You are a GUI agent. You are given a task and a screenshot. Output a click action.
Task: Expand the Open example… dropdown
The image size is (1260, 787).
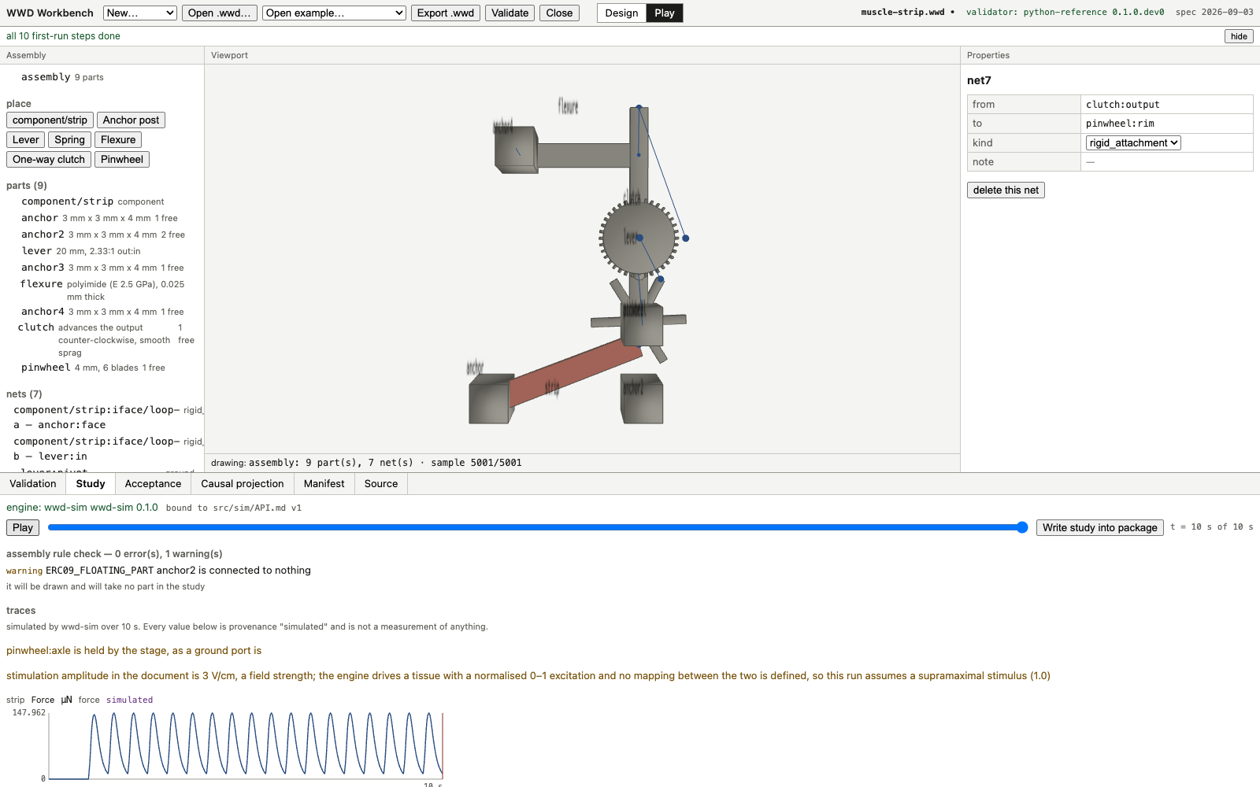(x=335, y=13)
